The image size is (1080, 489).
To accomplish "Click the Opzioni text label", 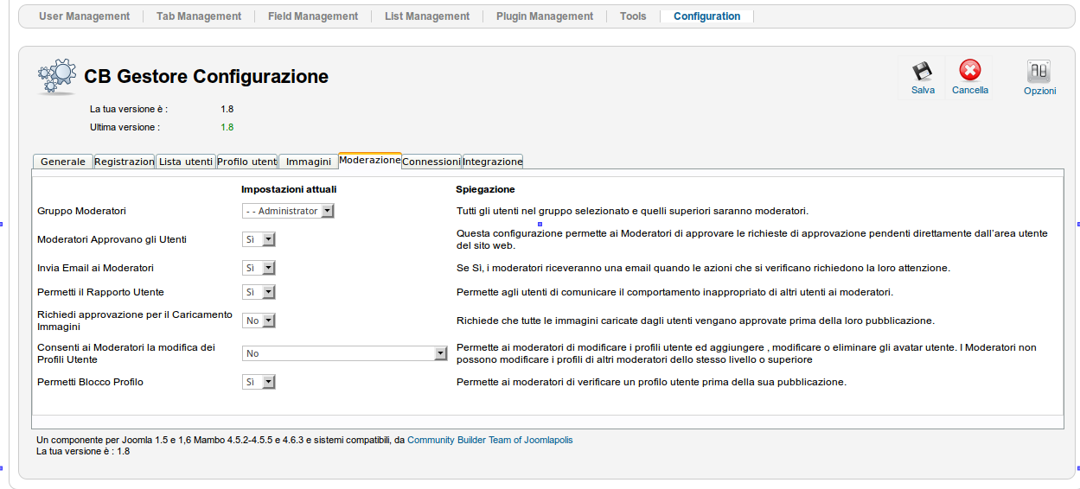I will [x=1040, y=91].
